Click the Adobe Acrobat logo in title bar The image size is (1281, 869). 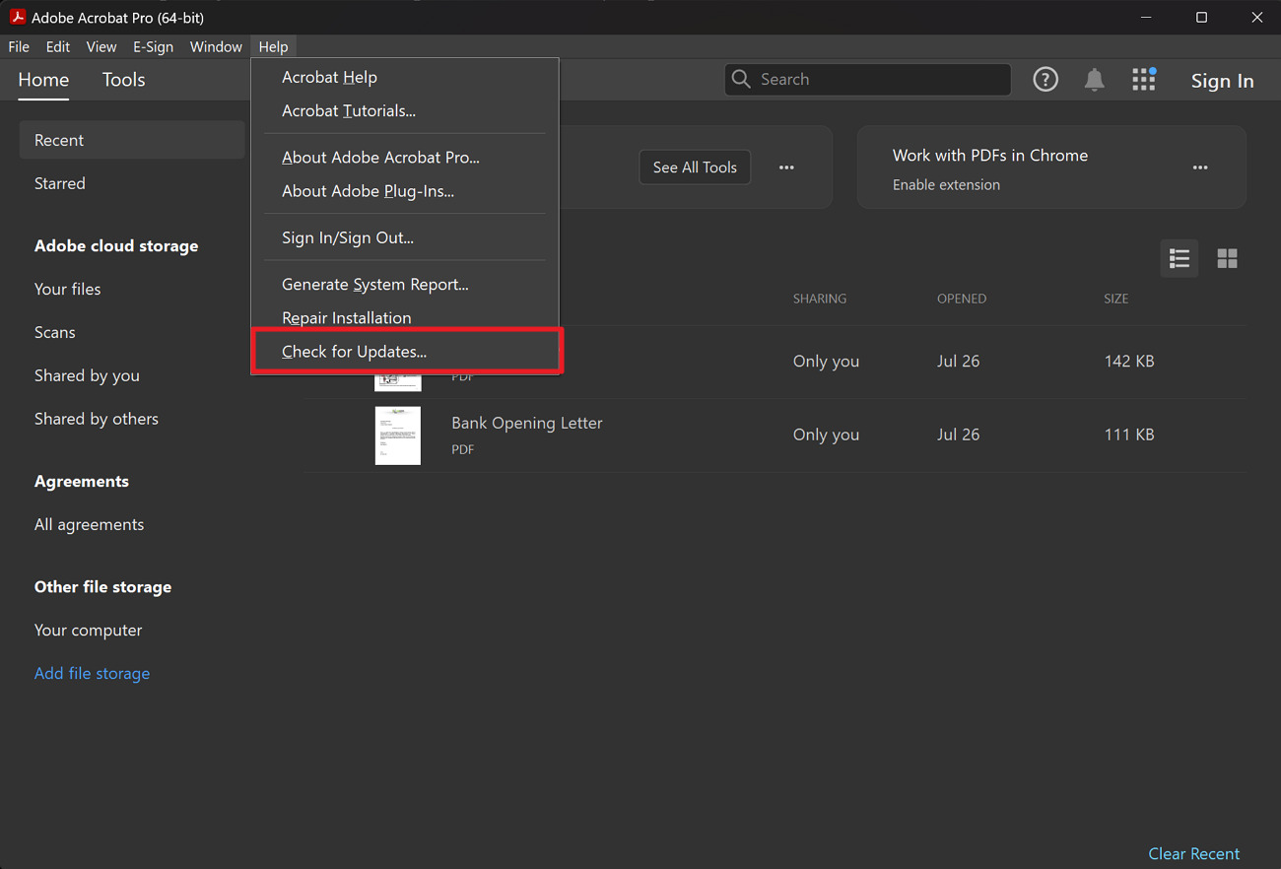pyautogui.click(x=17, y=17)
